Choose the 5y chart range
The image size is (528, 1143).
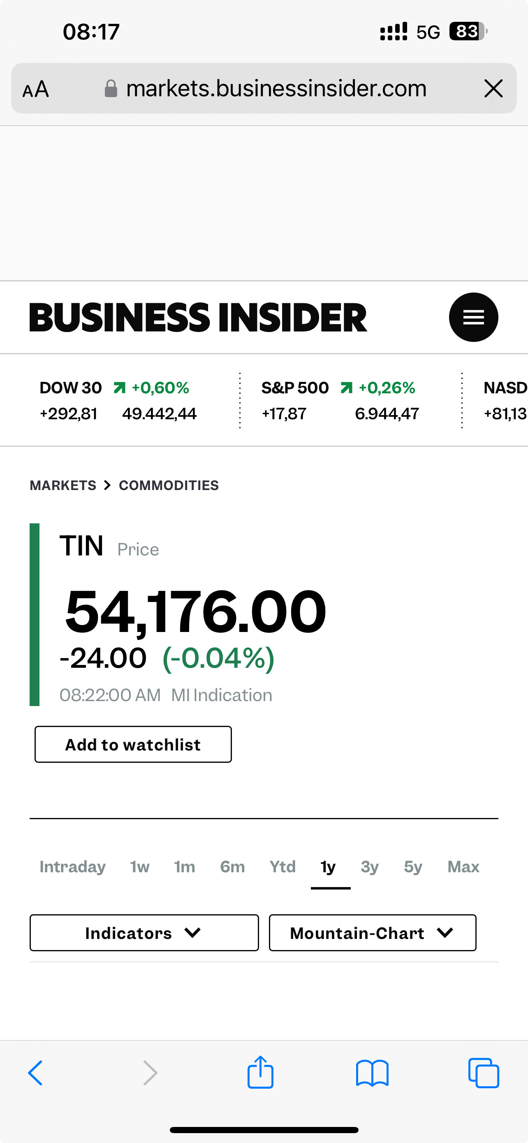click(413, 867)
